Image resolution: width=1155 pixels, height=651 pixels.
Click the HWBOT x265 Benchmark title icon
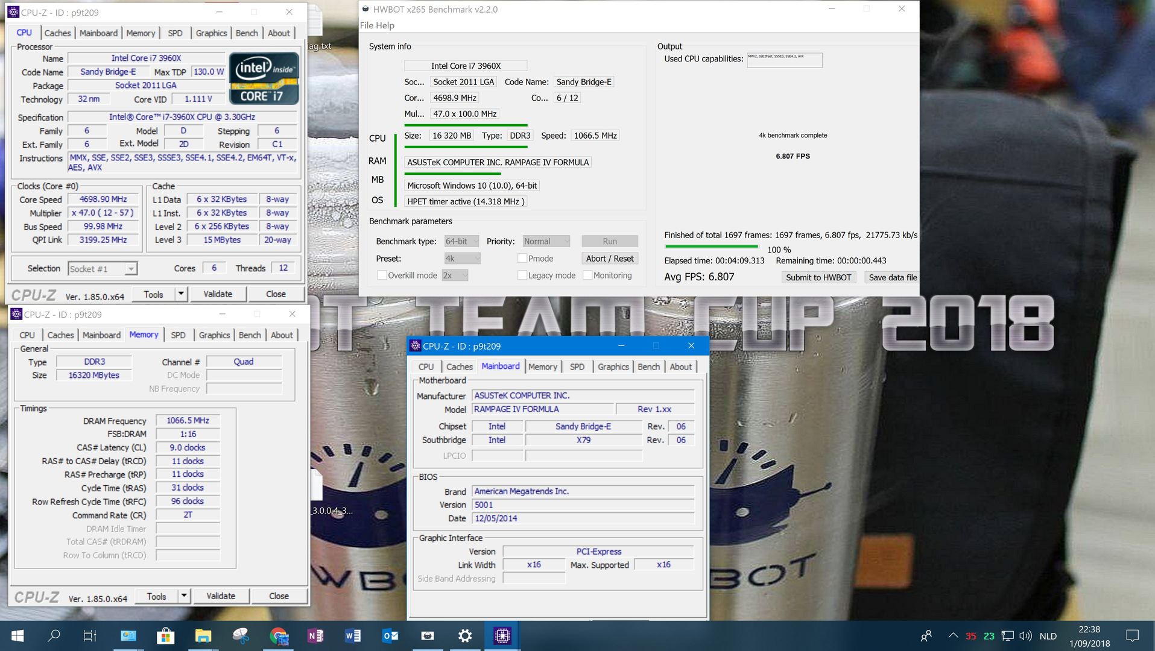[x=365, y=9]
